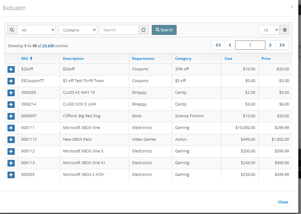Screen dimensions: 301x214
Task: Click 'Video Games' department cell
Action: click(x=144, y=139)
